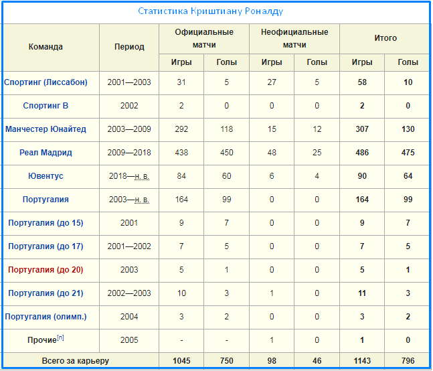Click the 438 official games for Реал Мадрид

[181, 153]
